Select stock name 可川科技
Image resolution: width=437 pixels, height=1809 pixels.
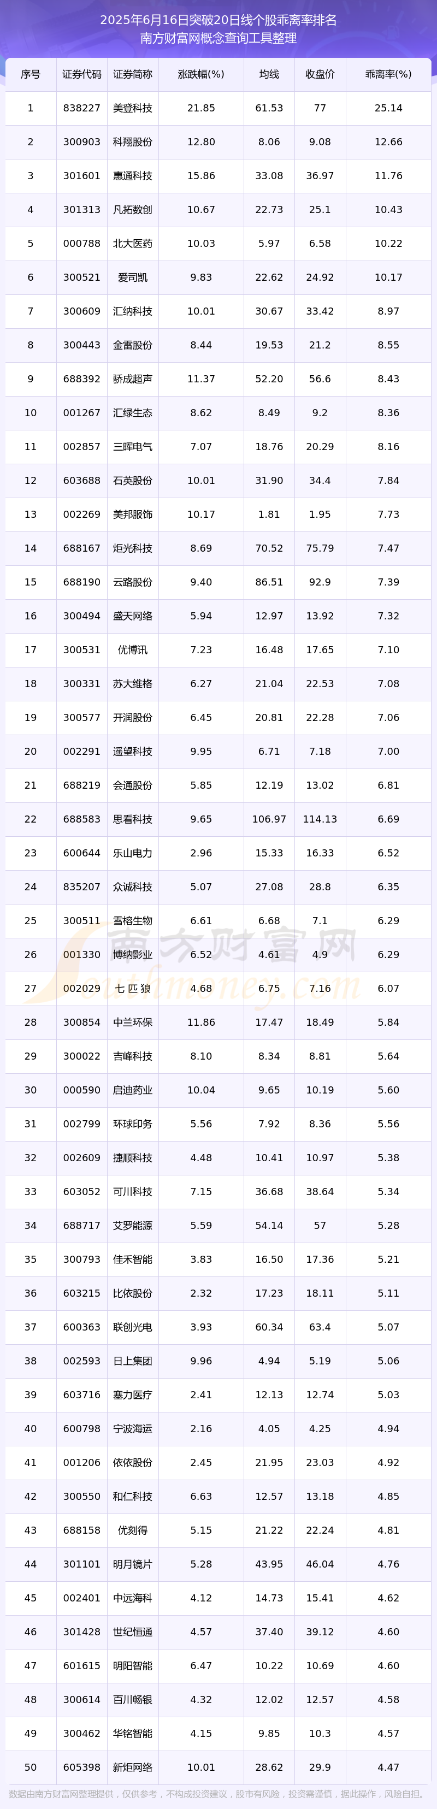point(133,1192)
